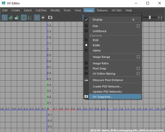Toggle the Dim checkbox indicator
This screenshot has width=165, height=132.
pyautogui.click(x=86, y=26)
